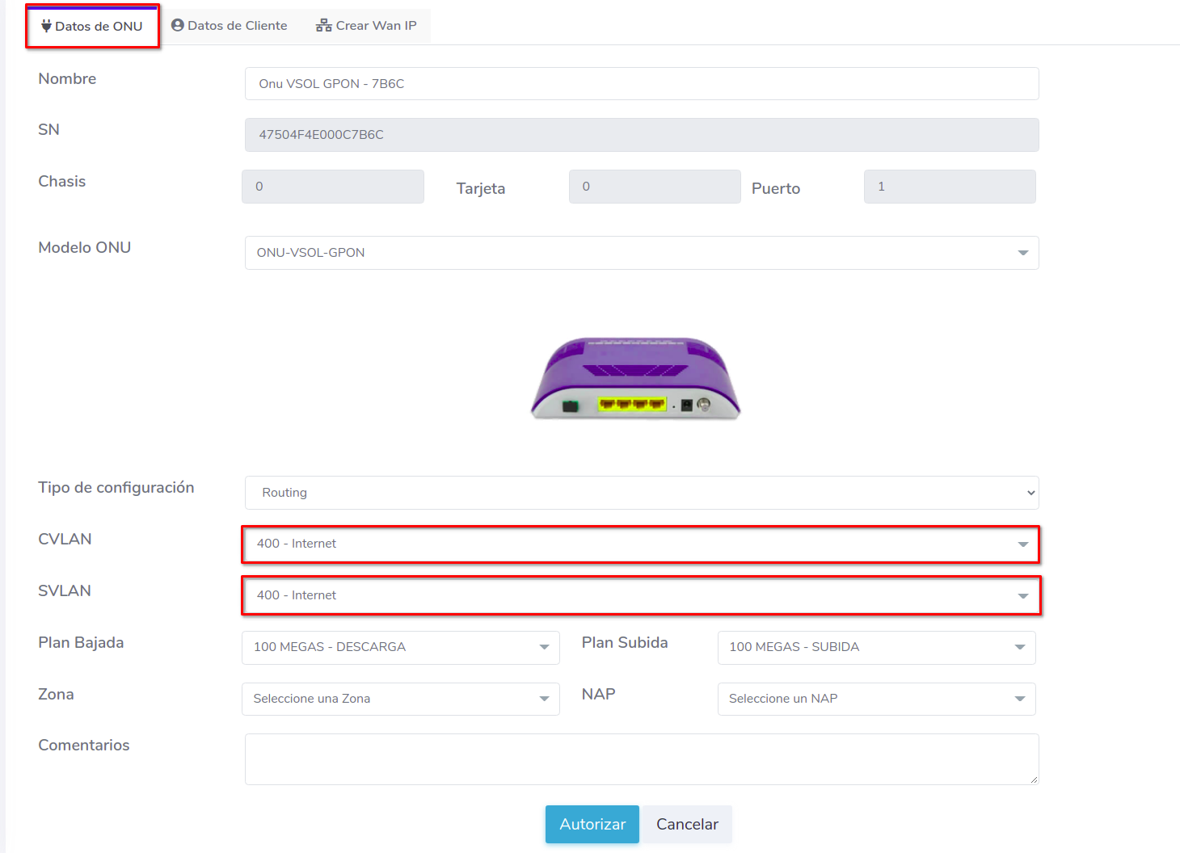
Task: Click the plug icon on Datos de ONU tab
Action: click(x=46, y=26)
